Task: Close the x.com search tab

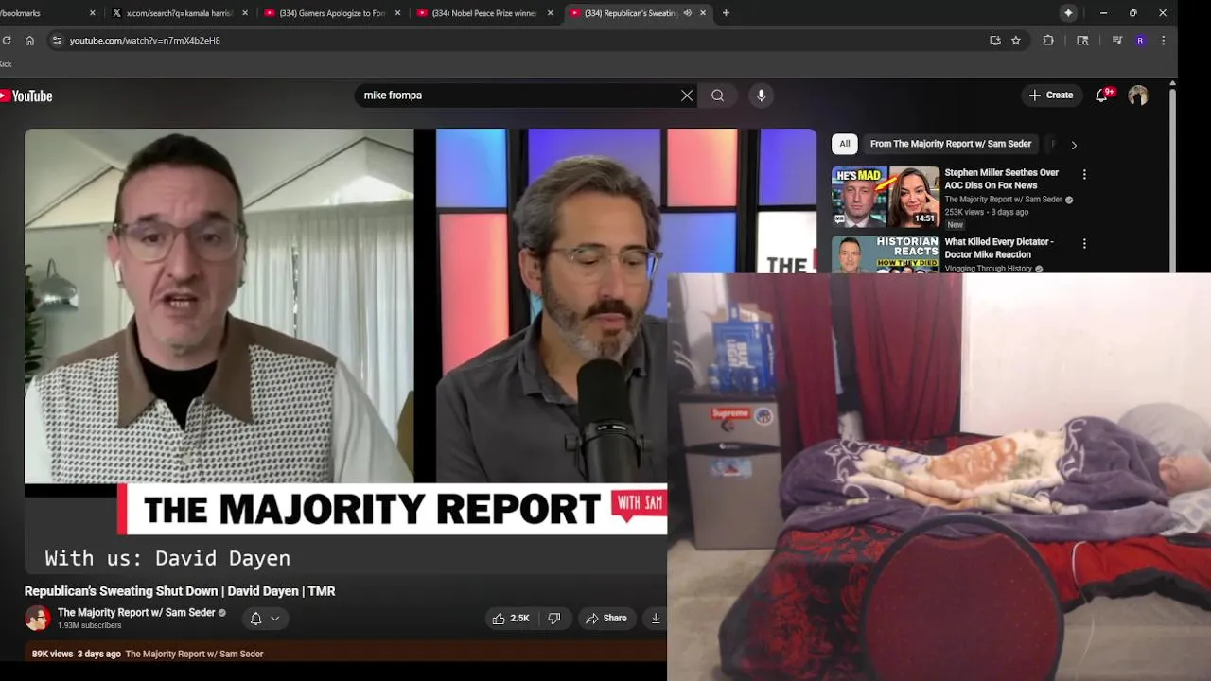Action: [245, 13]
